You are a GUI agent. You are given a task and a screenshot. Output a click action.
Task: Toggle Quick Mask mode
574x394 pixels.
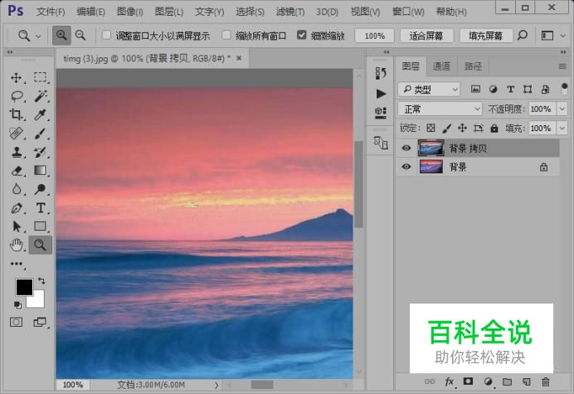pyautogui.click(x=16, y=322)
